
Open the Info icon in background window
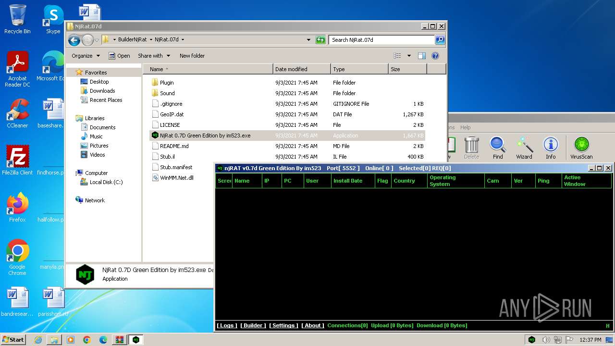[551, 148]
